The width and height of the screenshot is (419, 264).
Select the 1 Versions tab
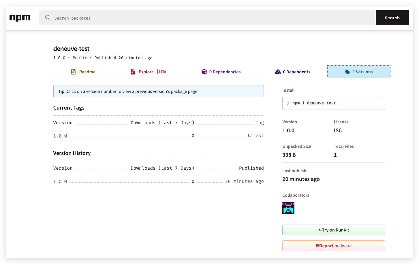tap(359, 72)
